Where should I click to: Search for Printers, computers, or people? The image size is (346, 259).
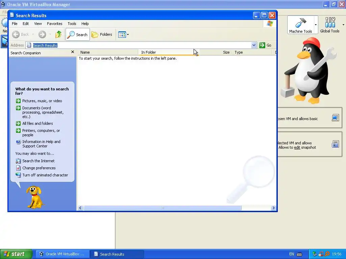pos(41,133)
